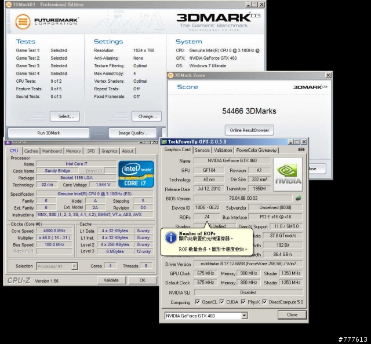This screenshot has width=371, height=344.
Task: Open the Processor #1 selection dropdown
Action: (x=74, y=266)
